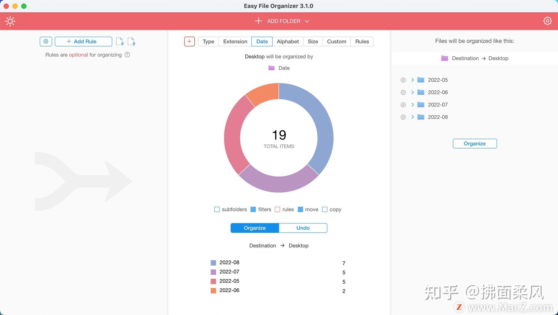Image resolution: width=558 pixels, height=315 pixels.
Task: Expand the 2022-06 folder in the preview
Action: (x=412, y=92)
